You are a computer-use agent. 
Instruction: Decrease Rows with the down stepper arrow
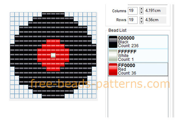tap(141, 22)
